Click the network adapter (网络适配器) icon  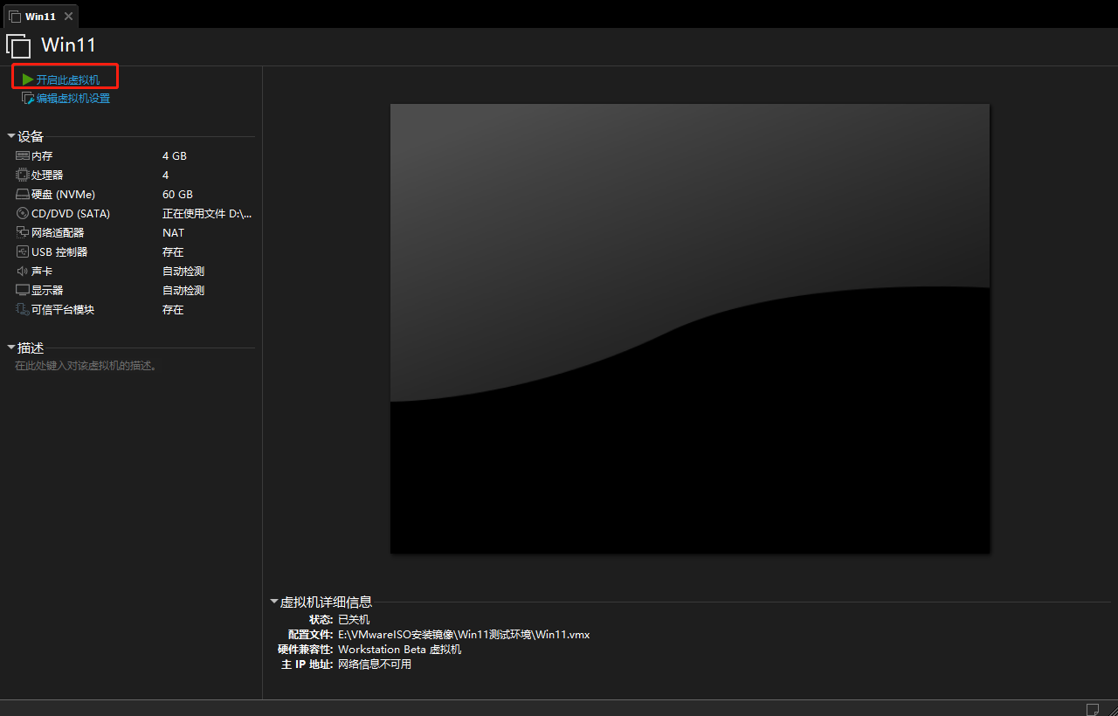[23, 232]
